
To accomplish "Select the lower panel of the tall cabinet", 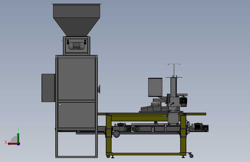I will click(x=76, y=115).
